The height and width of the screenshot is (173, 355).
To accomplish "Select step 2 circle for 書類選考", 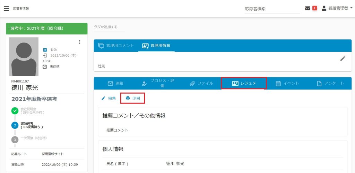I will (x=15, y=125).
